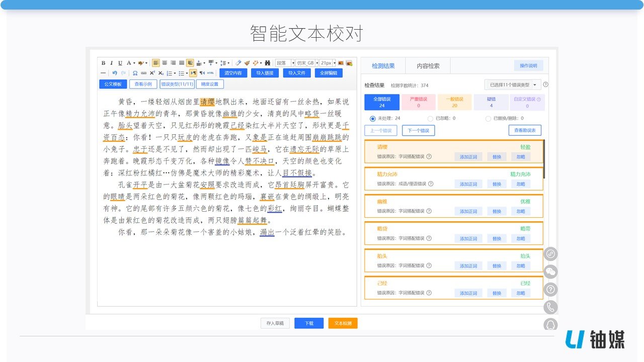
Task: Insert a special character with the omega icon
Action: pos(136,72)
